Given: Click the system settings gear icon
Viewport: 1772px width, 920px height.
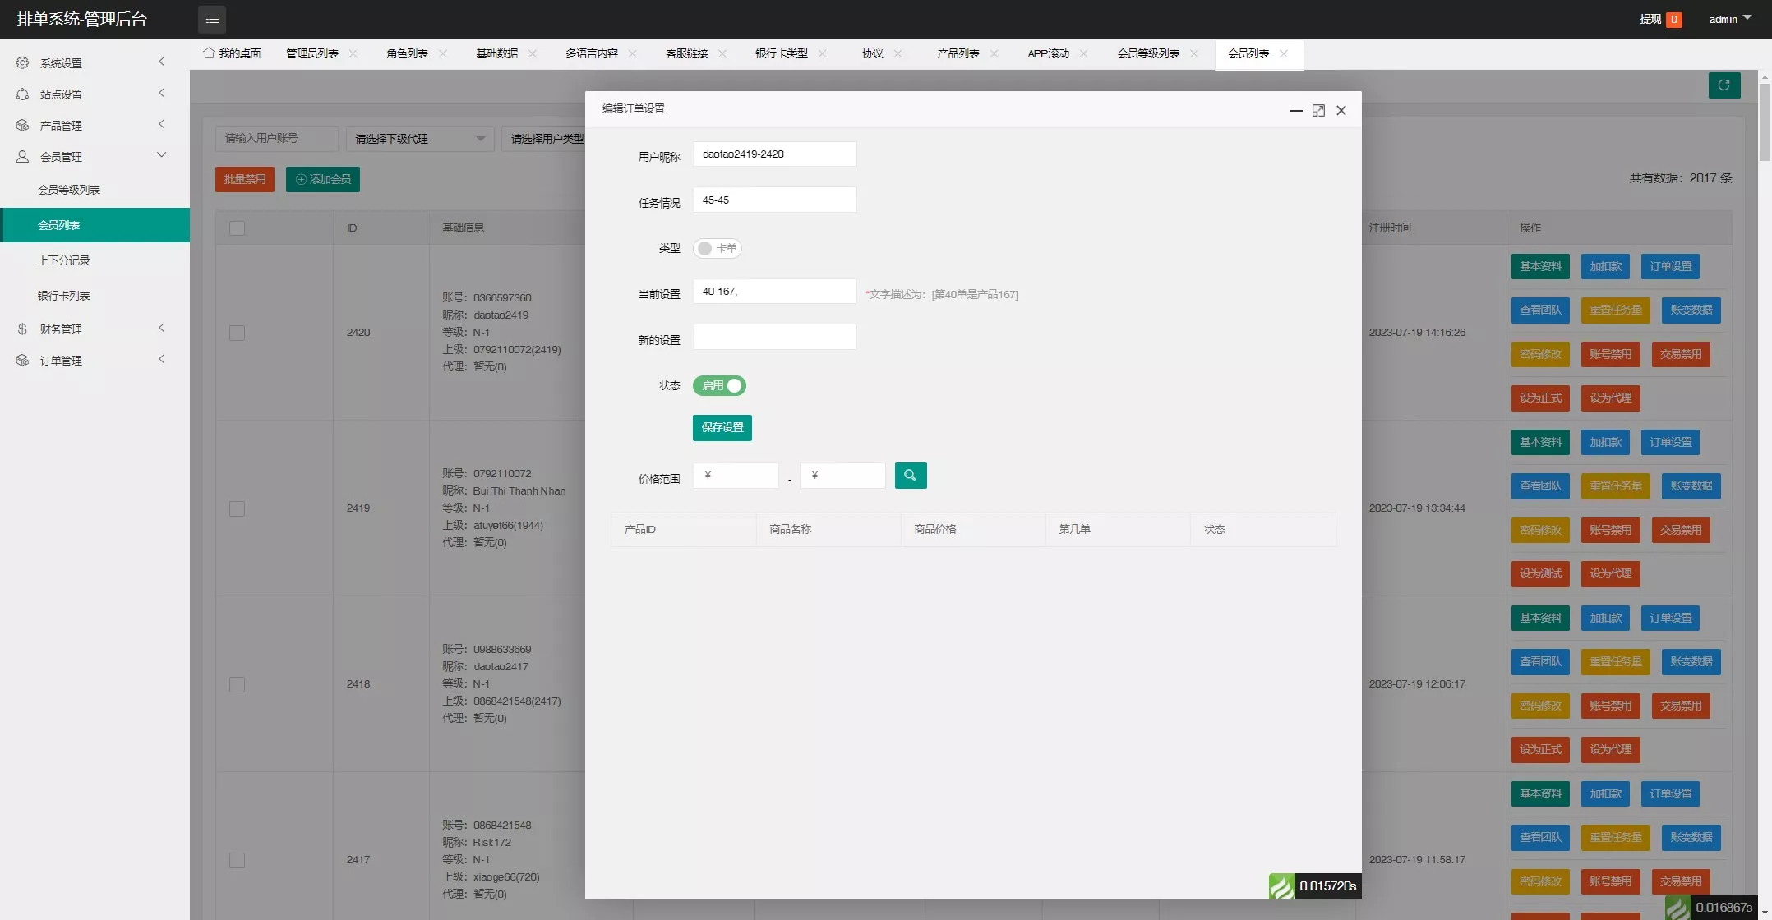Looking at the screenshot, I should [22, 62].
